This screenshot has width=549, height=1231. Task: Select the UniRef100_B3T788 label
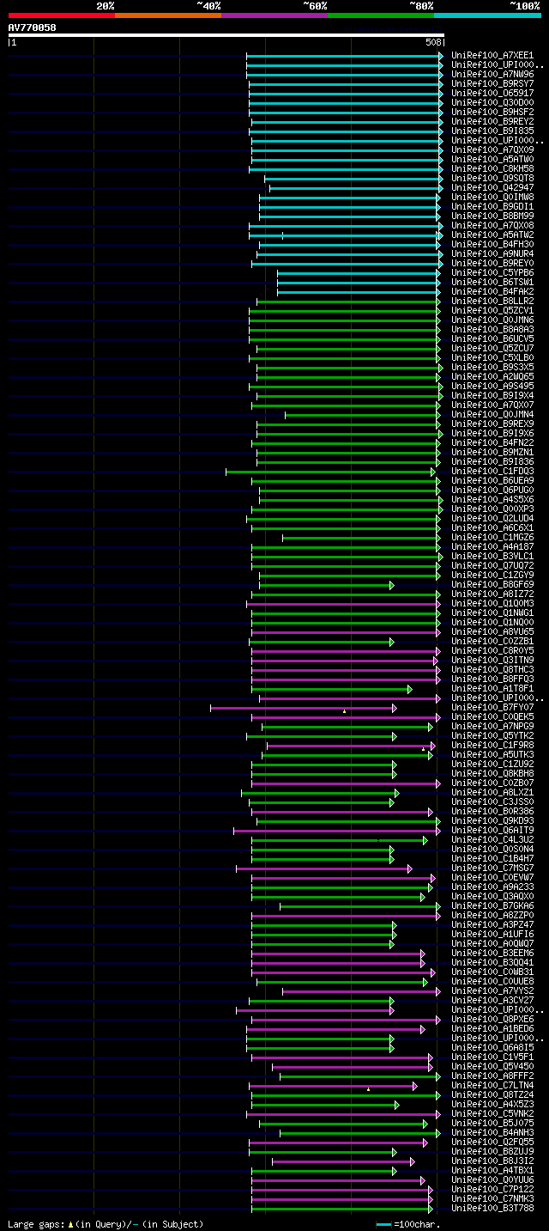point(493,1208)
